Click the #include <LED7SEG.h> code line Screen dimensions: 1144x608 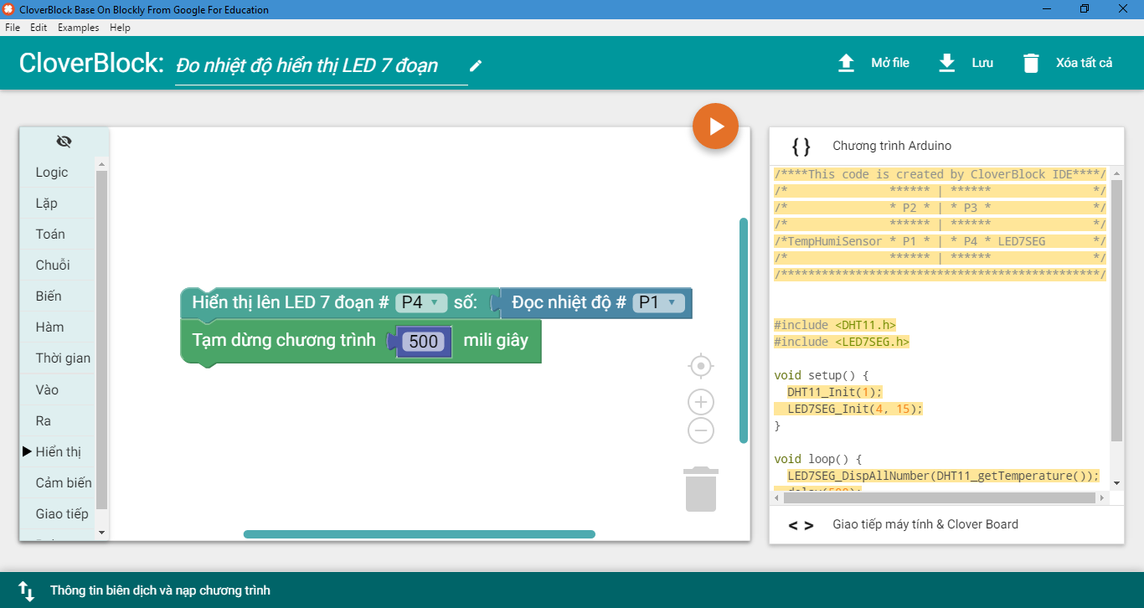842,342
